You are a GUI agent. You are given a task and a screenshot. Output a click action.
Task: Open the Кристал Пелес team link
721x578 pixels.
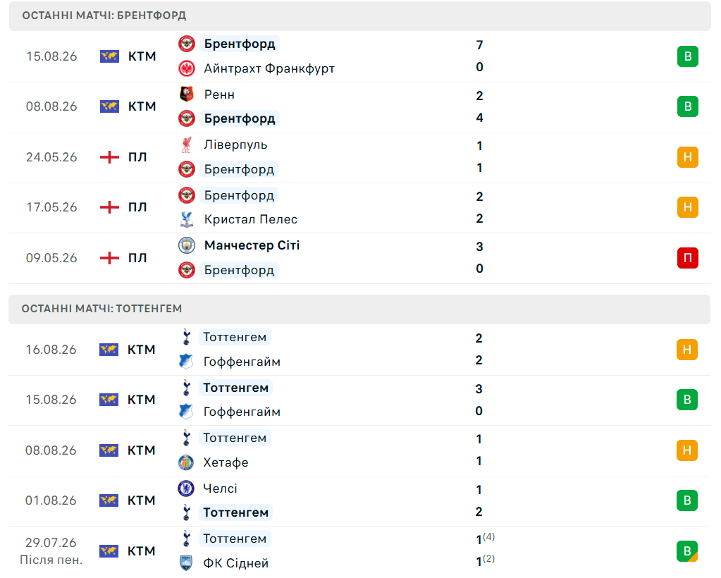pyautogui.click(x=251, y=219)
